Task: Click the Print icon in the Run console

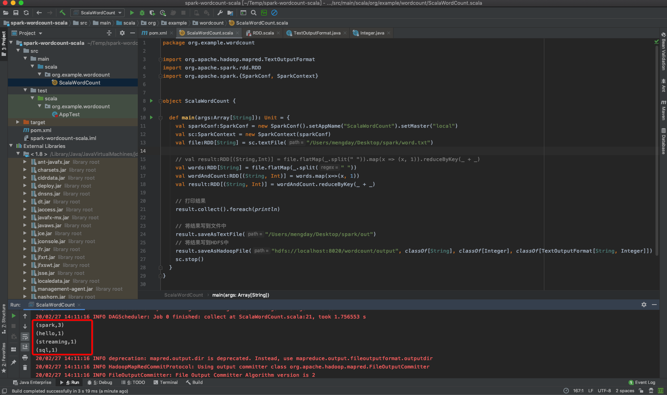Action: 25,357
